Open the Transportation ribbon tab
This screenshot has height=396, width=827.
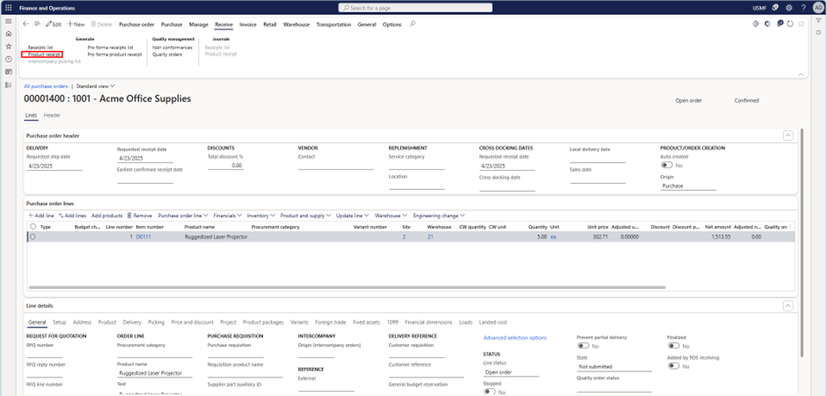(333, 25)
